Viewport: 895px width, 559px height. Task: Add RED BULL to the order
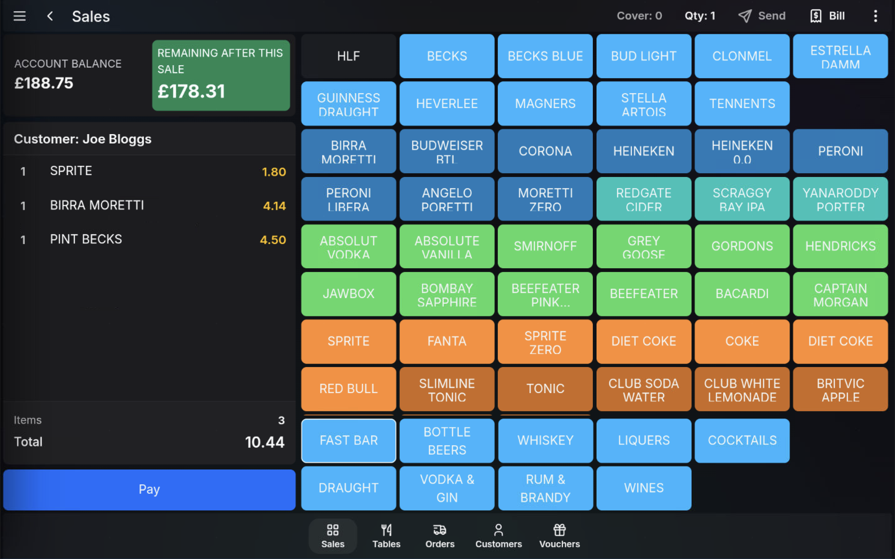(x=349, y=389)
